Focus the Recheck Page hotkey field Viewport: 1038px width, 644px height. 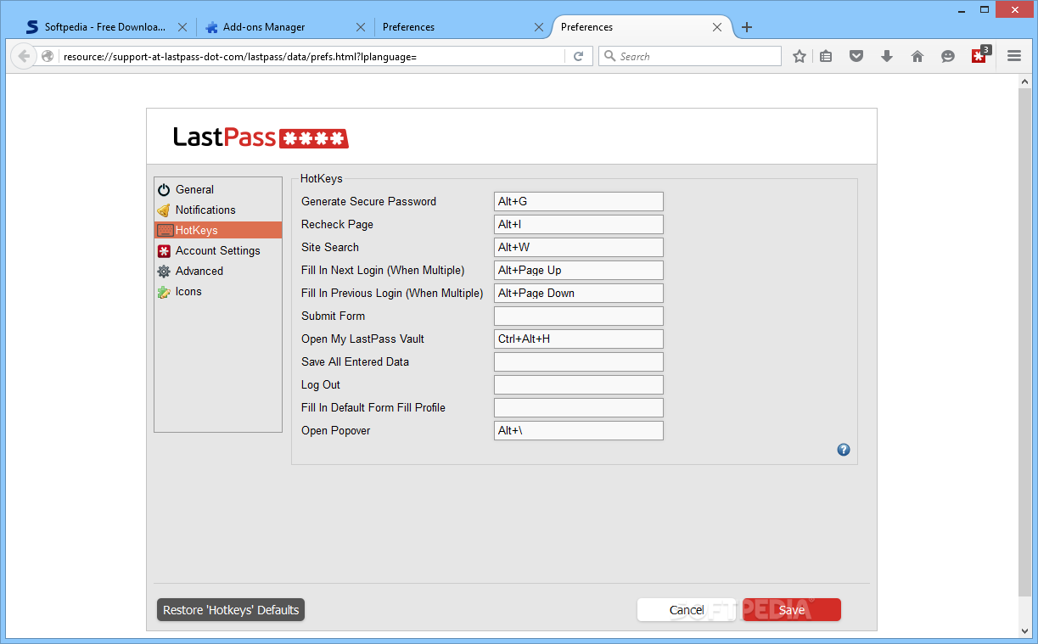tap(579, 224)
